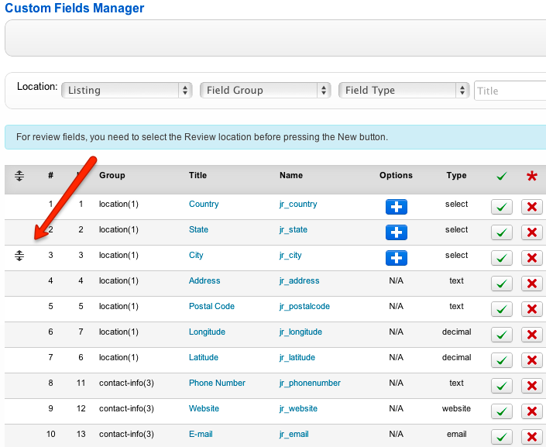Click the red X icon for Address row
The width and height of the screenshot is (546, 447).
(x=531, y=284)
